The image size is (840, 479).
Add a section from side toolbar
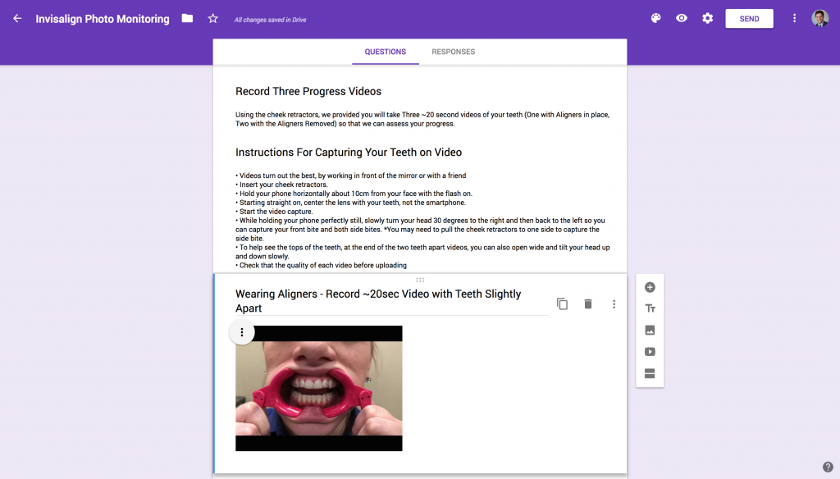(x=650, y=373)
